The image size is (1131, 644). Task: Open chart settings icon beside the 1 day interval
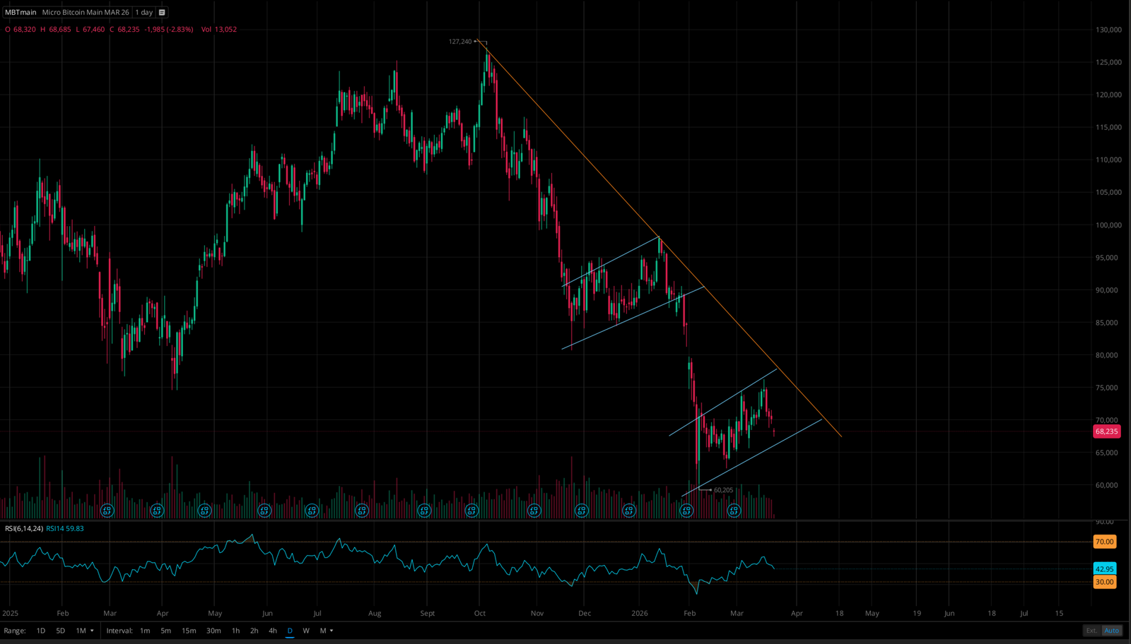coord(161,12)
